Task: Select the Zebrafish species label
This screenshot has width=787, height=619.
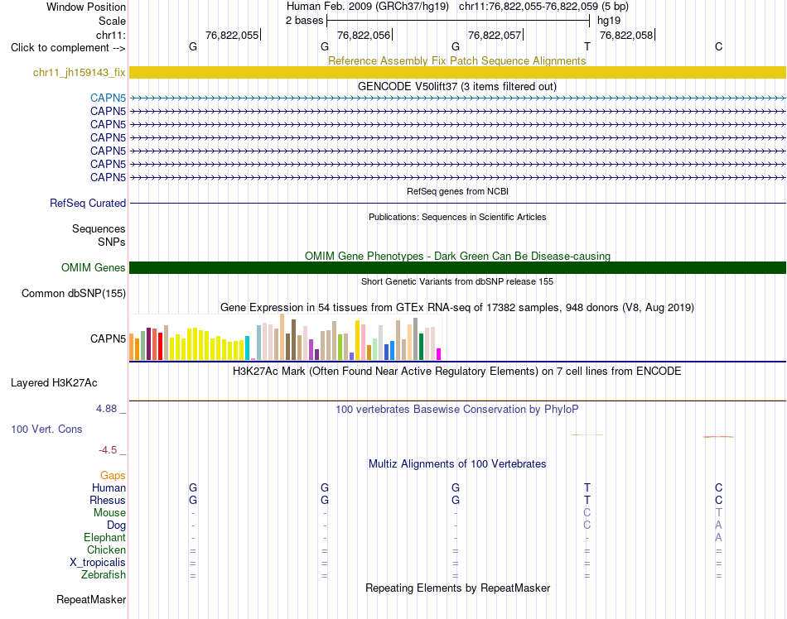Action: click(104, 575)
